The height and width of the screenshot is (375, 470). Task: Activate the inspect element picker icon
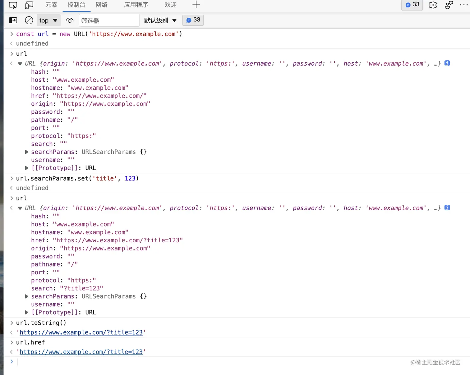(x=13, y=5)
